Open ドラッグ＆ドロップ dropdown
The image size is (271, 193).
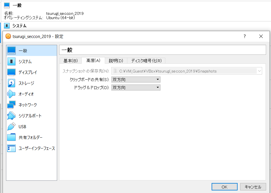click(136, 87)
